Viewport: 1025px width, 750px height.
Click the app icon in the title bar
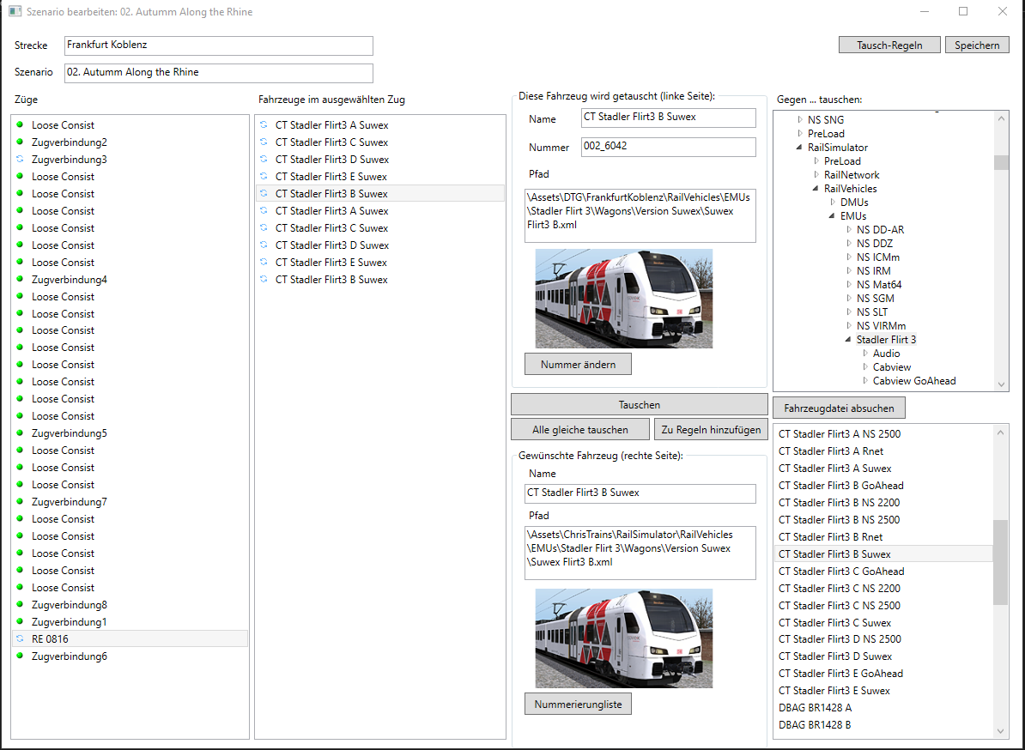point(15,12)
